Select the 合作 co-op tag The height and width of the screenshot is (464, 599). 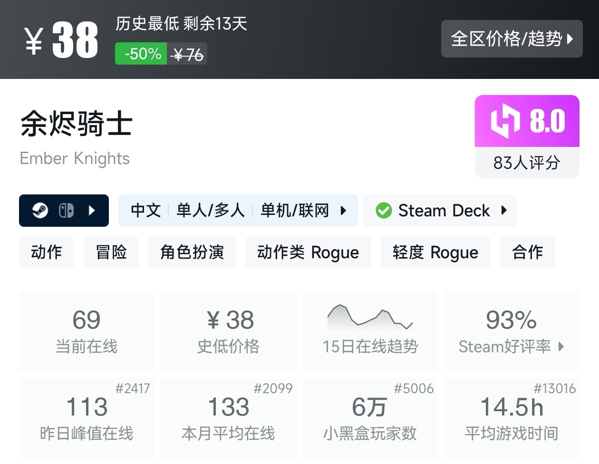click(528, 252)
